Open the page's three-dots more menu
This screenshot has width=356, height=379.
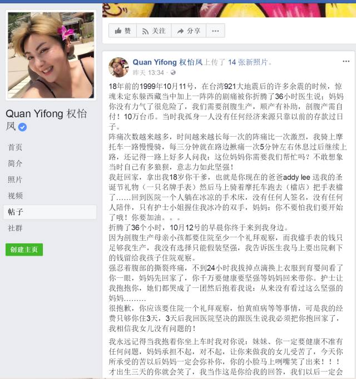point(215,31)
